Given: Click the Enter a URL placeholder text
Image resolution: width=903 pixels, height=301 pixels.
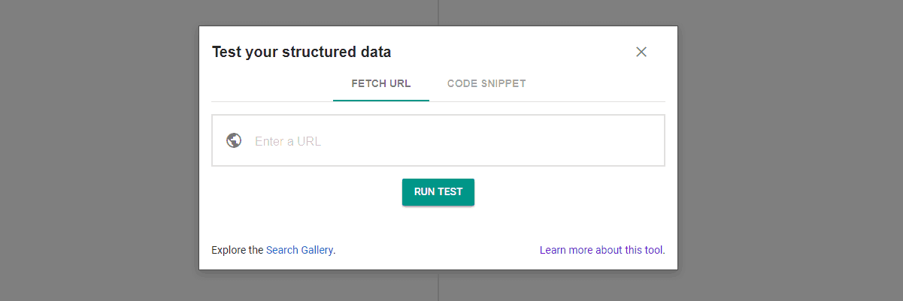Looking at the screenshot, I should 288,141.
